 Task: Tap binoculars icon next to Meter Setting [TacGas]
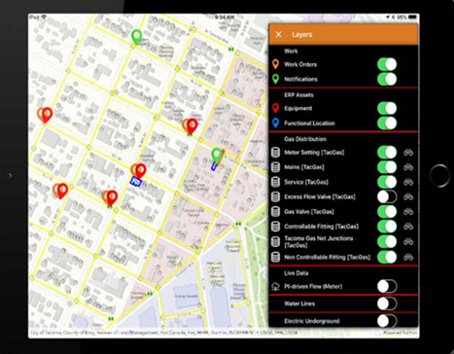tap(408, 153)
